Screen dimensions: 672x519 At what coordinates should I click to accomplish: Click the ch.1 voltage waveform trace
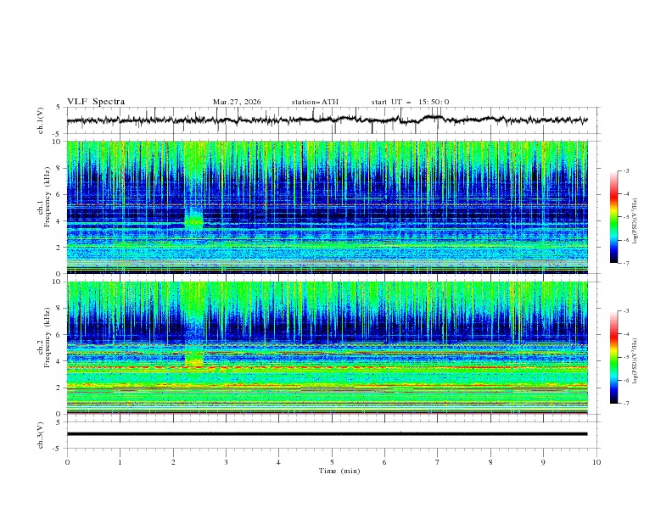(327, 120)
